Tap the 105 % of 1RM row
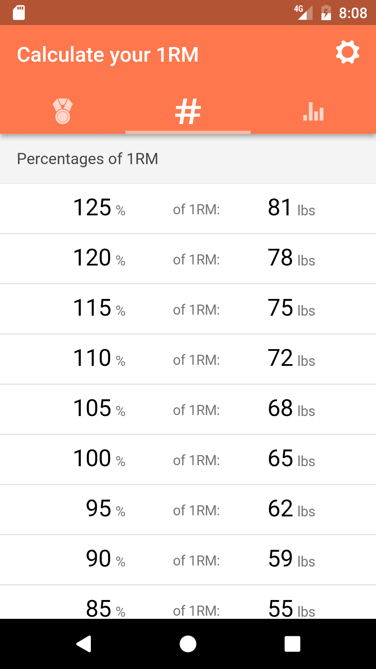This screenshot has width=376, height=669. tap(188, 409)
